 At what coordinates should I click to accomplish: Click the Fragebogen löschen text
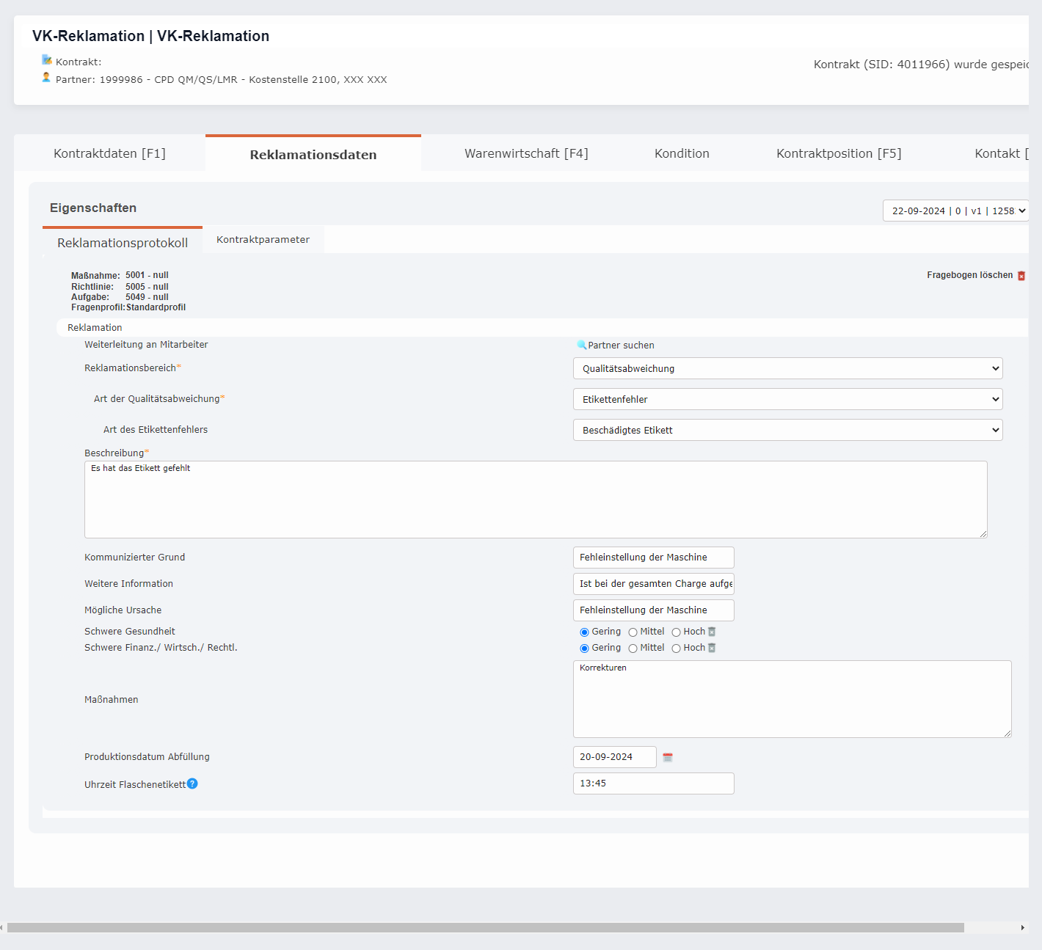click(969, 275)
